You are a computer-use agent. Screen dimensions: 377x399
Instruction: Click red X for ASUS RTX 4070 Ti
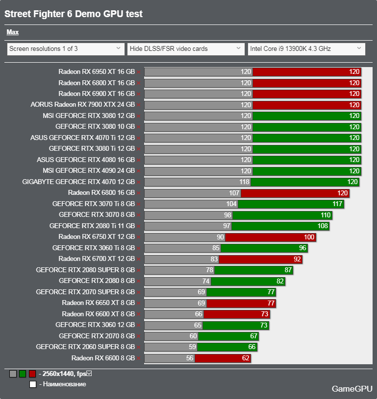138,138
